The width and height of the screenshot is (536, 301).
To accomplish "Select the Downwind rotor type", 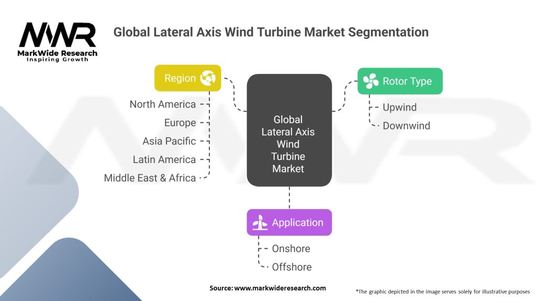I will coord(406,125).
